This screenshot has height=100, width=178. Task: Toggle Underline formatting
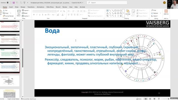[x=39, y=15]
